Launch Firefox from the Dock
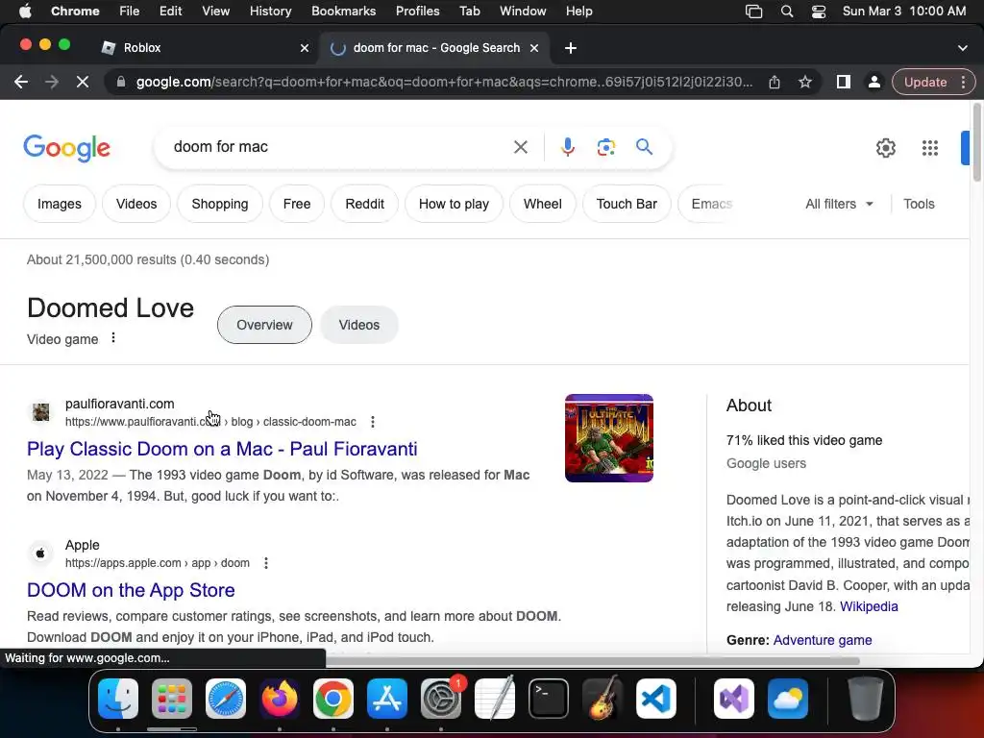 pyautogui.click(x=280, y=699)
